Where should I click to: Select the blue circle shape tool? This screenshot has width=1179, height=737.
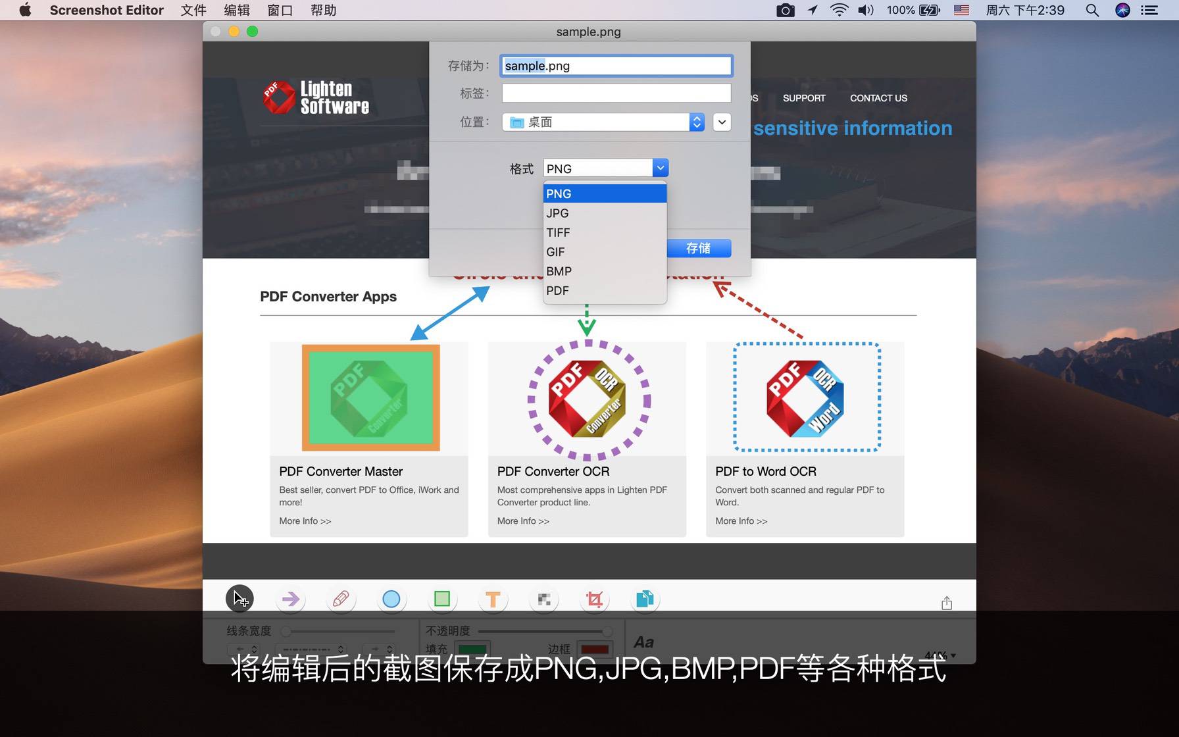[391, 599]
